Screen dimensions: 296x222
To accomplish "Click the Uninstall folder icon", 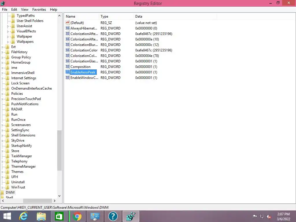I will (x=7, y=182).
